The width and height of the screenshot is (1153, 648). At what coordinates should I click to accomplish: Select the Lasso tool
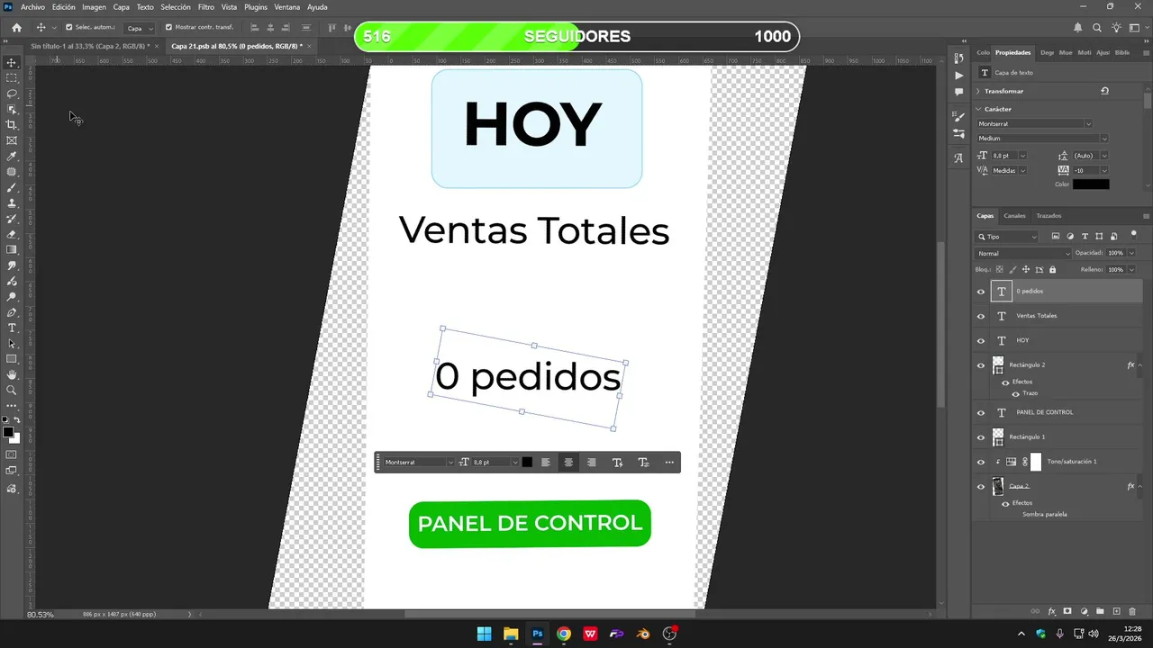click(x=12, y=94)
